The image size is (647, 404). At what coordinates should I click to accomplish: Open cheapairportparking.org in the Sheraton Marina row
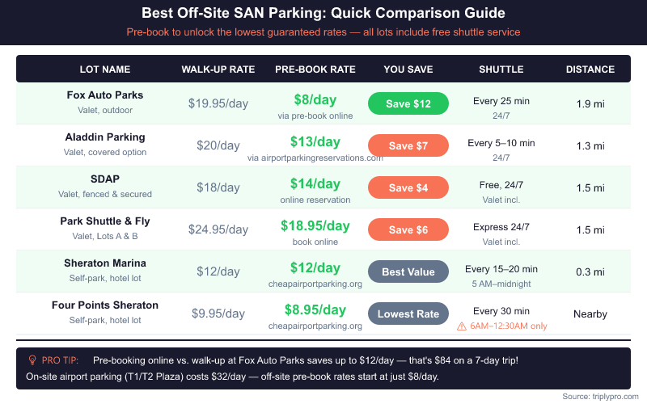315,284
